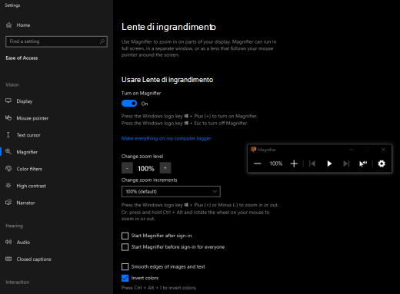Click the Closed captions sidebar icon

pyautogui.click(x=8, y=259)
